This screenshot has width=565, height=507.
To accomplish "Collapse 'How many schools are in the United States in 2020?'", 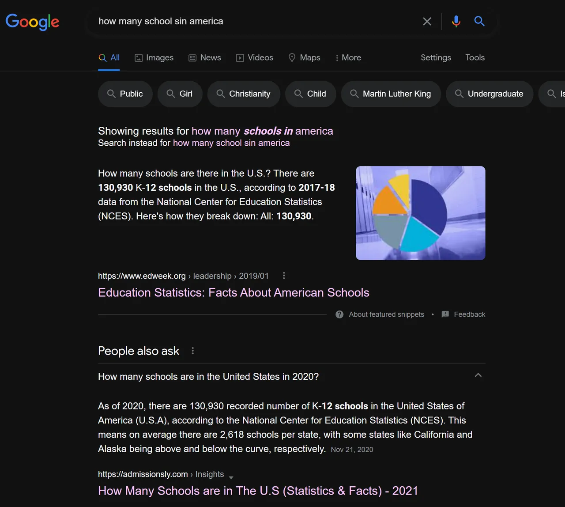I will (291, 376).
